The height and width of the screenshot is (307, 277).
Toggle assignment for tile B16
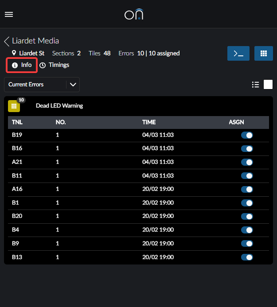[x=247, y=148]
